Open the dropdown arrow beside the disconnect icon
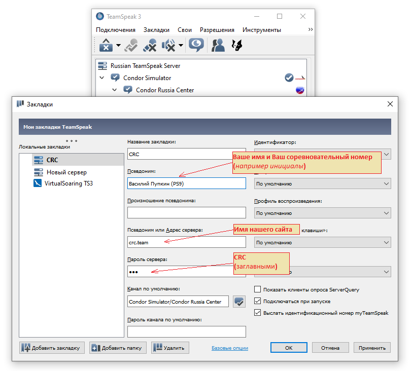Screen dimensions: 412x371 118,46
